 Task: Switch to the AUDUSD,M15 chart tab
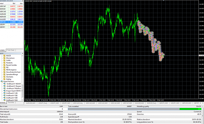pyautogui.click(x=31, y=103)
